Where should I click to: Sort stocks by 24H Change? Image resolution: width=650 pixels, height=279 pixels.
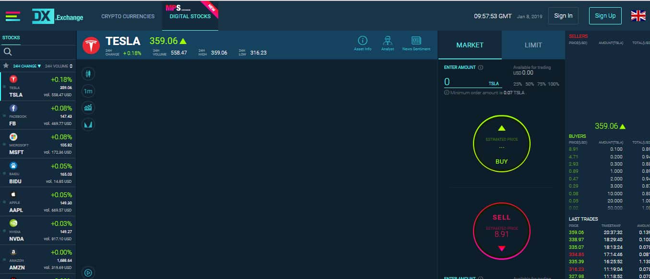27,66
